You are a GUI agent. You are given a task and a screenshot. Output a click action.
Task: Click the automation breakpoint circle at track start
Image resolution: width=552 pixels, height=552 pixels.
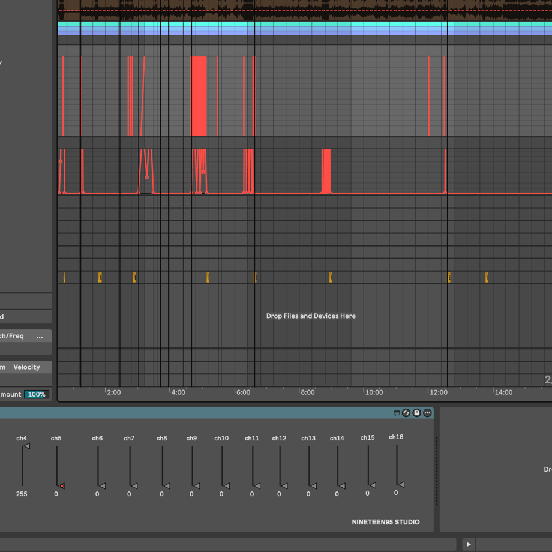click(x=61, y=161)
